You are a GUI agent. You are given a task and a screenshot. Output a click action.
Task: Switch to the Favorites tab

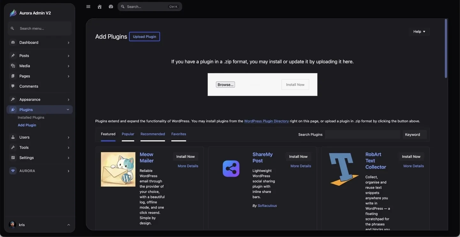click(178, 134)
